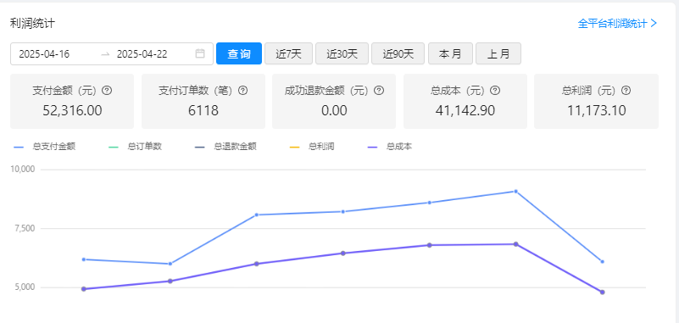Show help for 支付订单数 (笔)
This screenshot has width=679, height=323.
(x=243, y=91)
